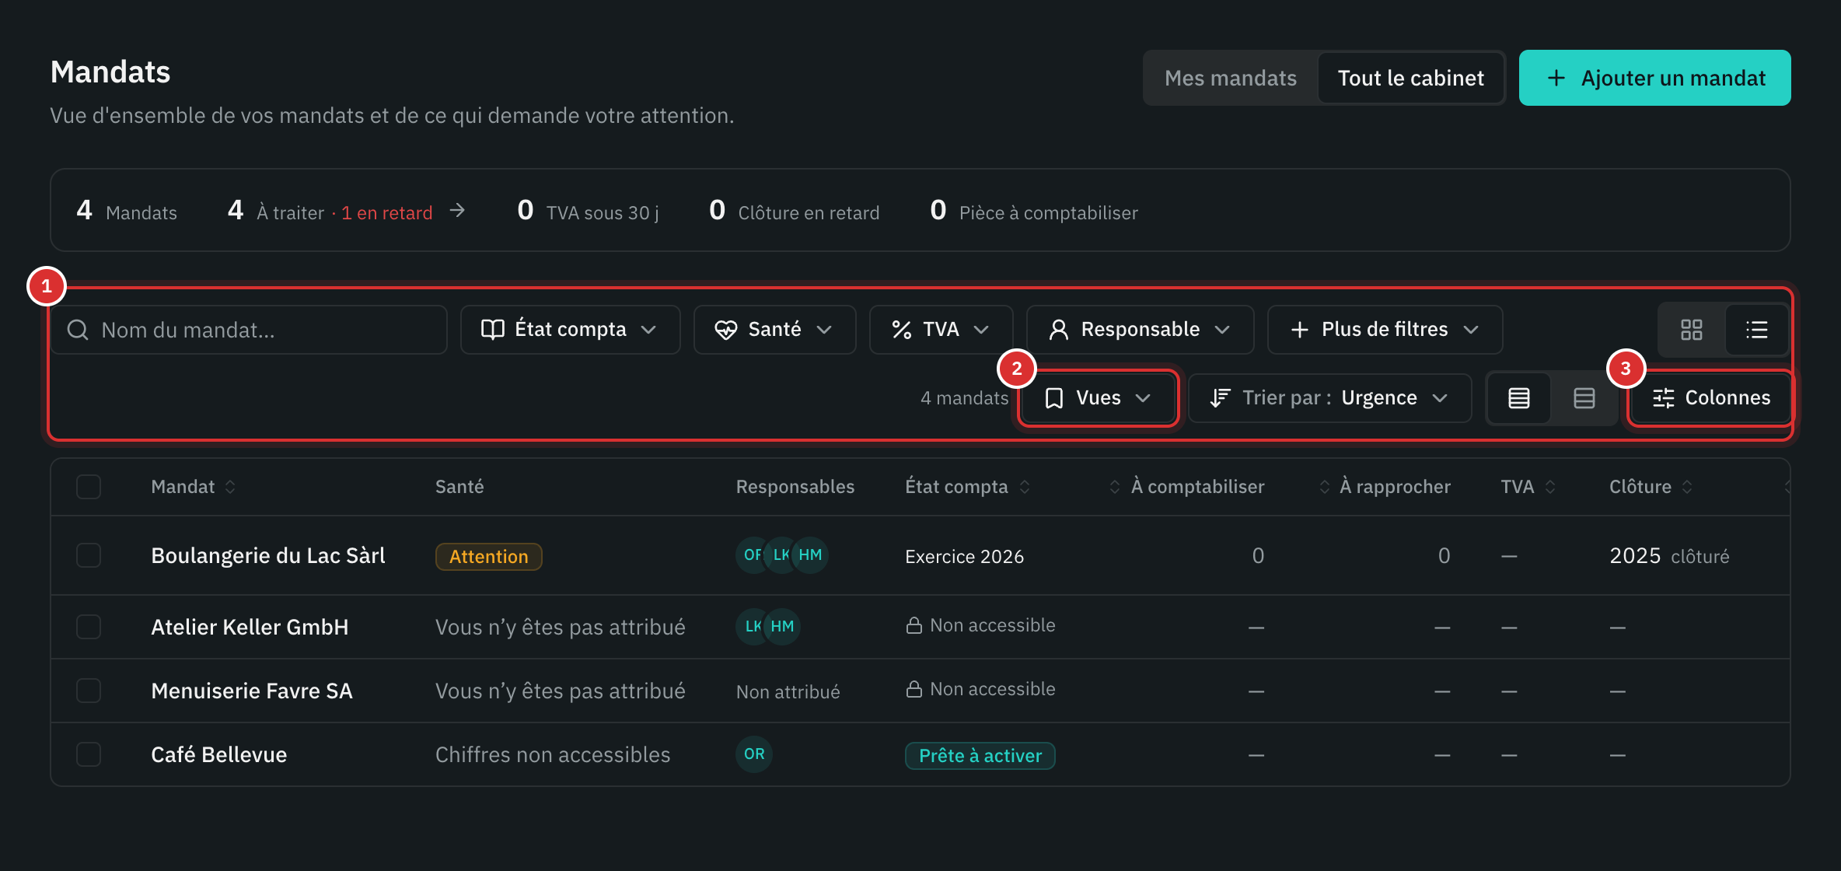This screenshot has height=871, width=1841.
Task: Click Ajouter un mandat button
Action: 1655,78
